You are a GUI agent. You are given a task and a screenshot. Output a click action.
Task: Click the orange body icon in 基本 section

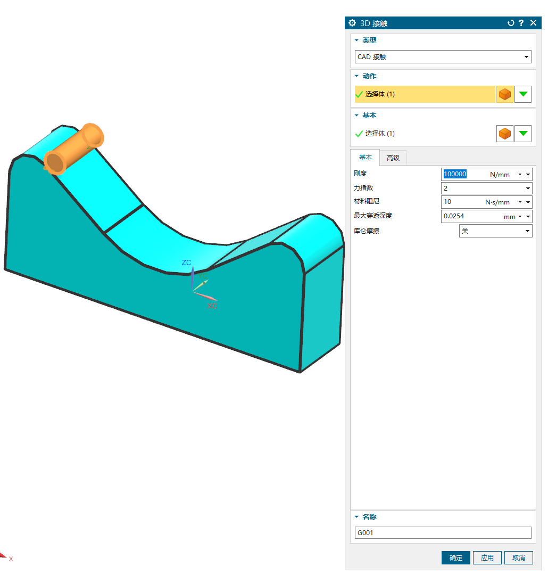(x=505, y=133)
